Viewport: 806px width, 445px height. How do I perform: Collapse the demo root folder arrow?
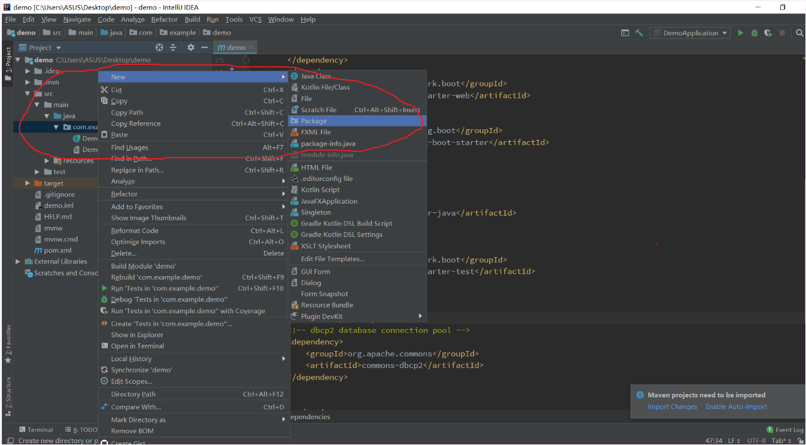coord(18,60)
